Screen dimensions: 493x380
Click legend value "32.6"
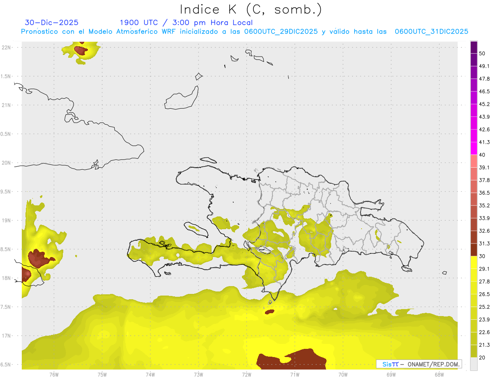484,231
